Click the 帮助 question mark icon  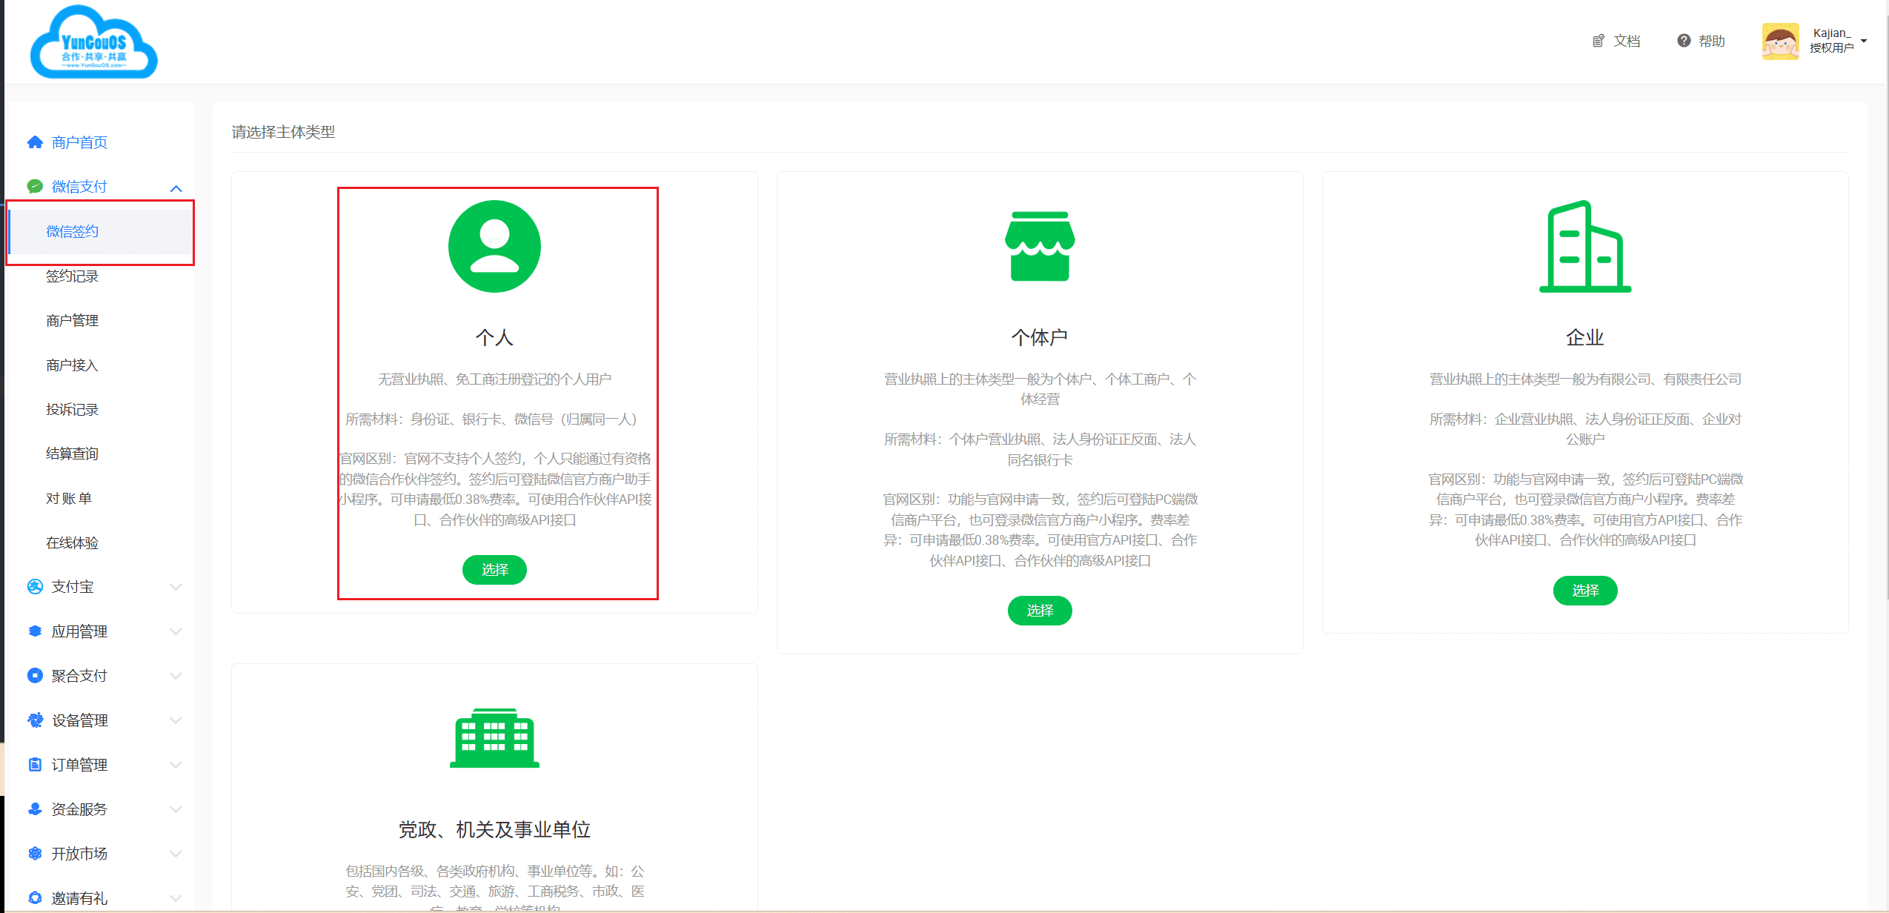[1684, 41]
